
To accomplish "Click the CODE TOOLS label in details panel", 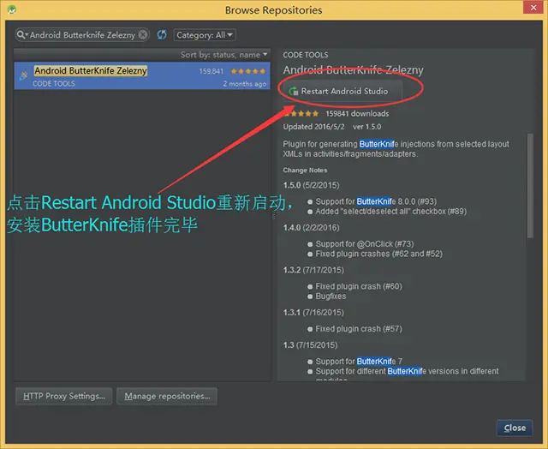I will click(x=306, y=55).
